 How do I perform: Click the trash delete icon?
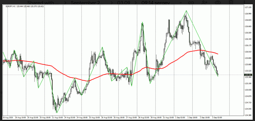coord(231,3)
